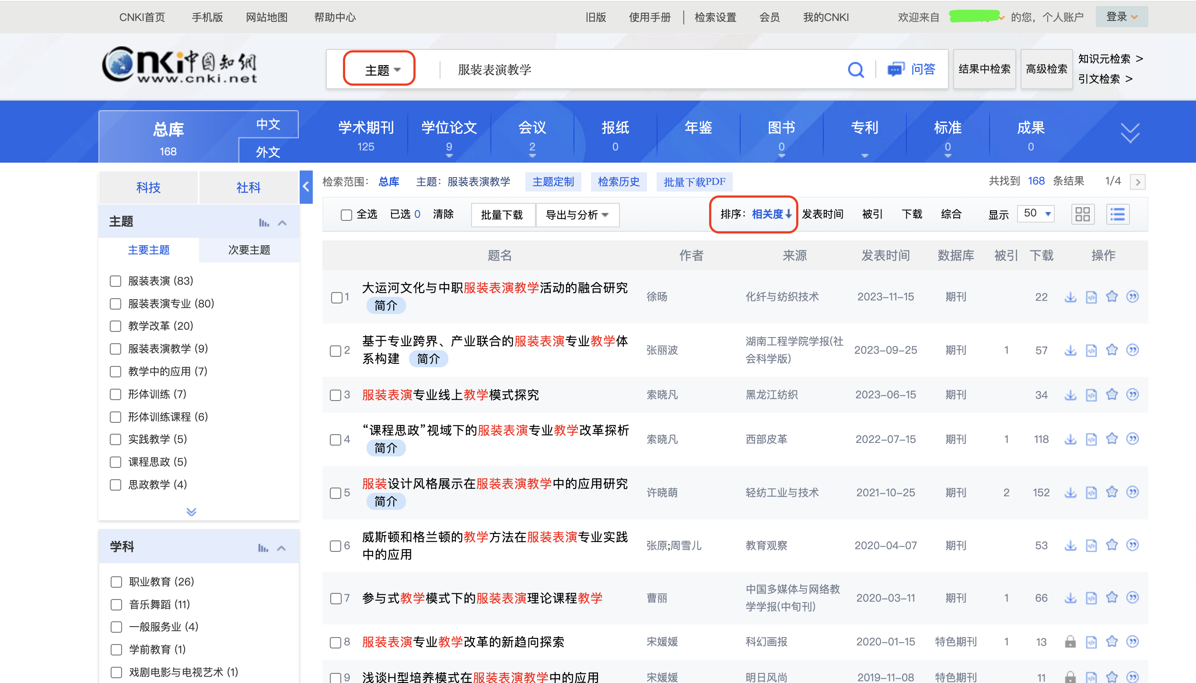This screenshot has height=683, width=1196.
Task: Collapse left sidebar arrow handle
Action: tap(306, 187)
